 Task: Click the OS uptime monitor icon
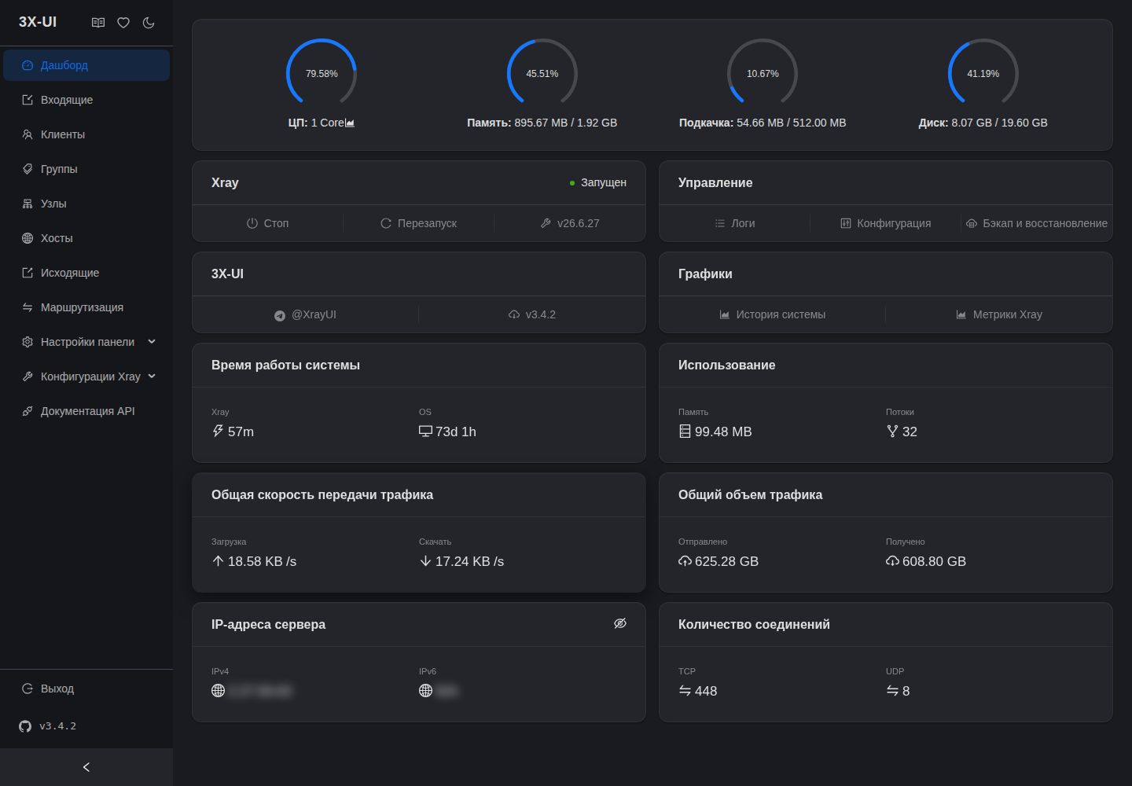coord(426,432)
